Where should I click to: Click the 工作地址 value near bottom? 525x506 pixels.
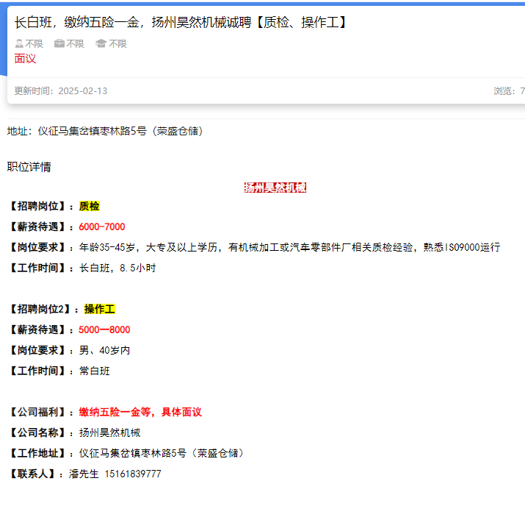[x=162, y=453]
